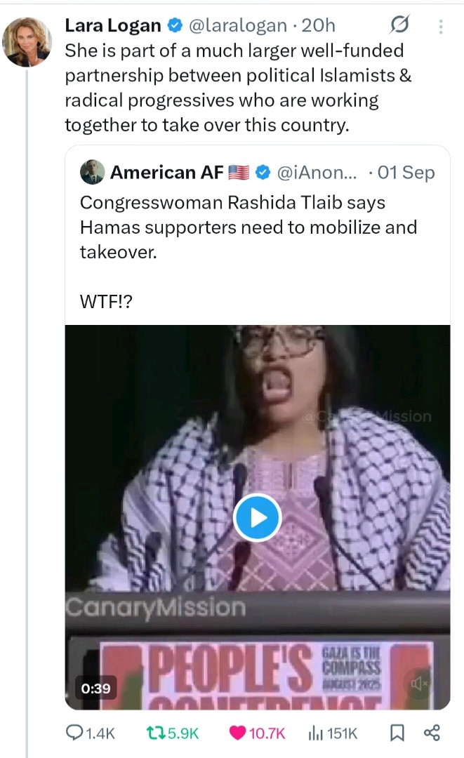The image size is (464, 758).
Task: Play the quoted tweet video
Action: [257, 518]
